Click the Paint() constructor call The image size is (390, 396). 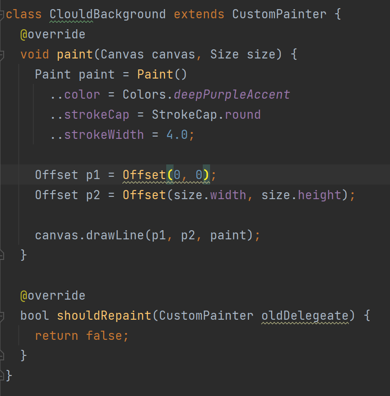pos(162,74)
